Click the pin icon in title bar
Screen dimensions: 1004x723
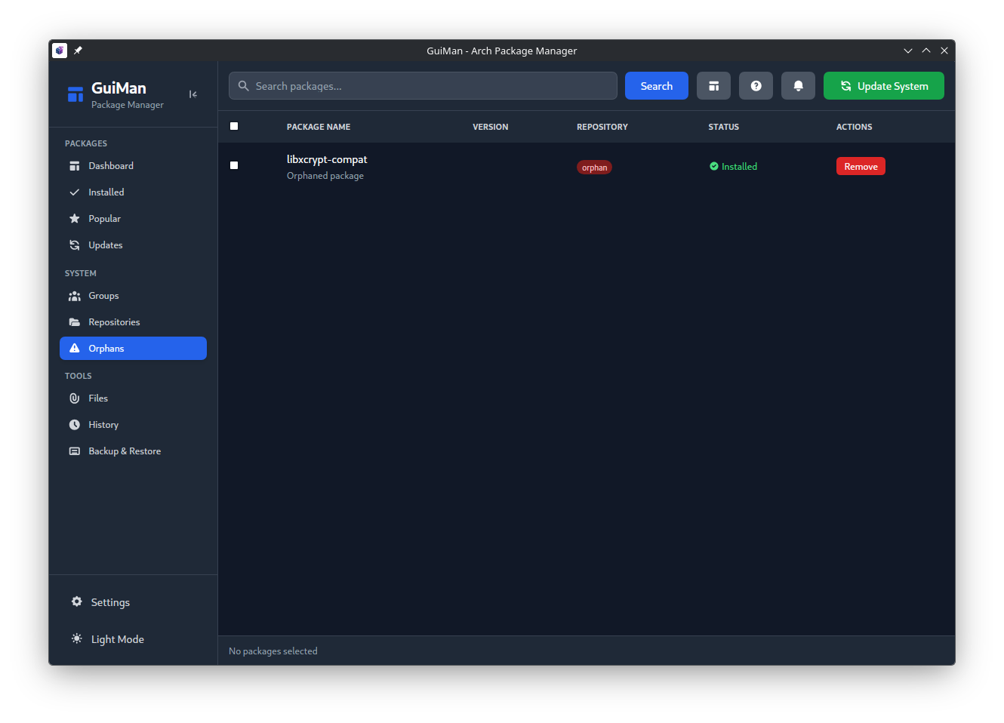click(x=78, y=51)
